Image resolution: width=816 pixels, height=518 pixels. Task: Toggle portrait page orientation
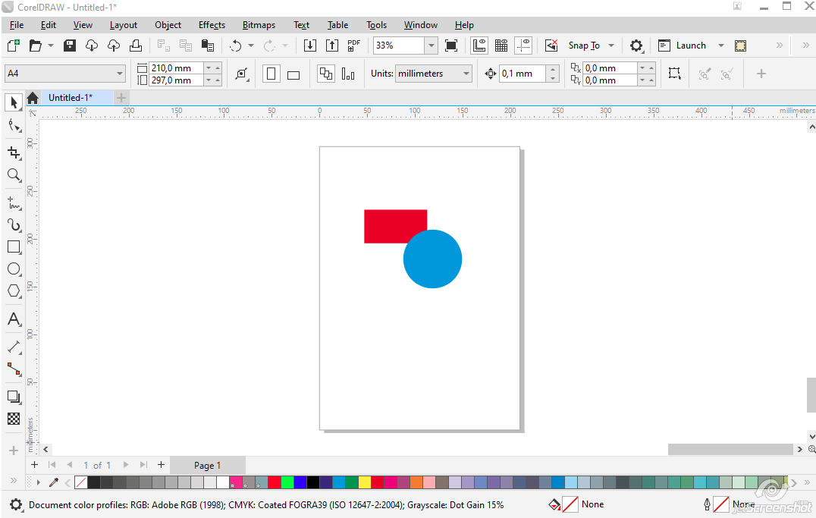coord(271,74)
